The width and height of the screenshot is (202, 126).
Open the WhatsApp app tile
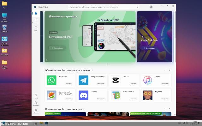[x=60, y=80]
